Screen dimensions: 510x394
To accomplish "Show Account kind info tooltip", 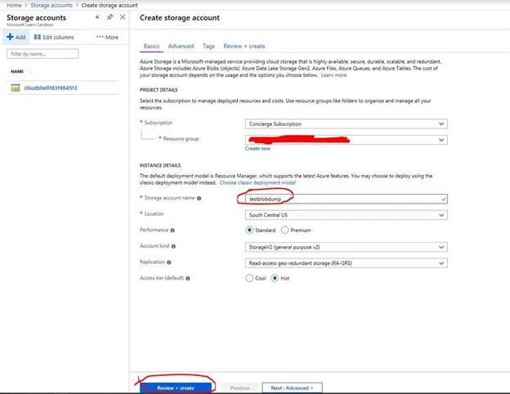I will point(173,246).
